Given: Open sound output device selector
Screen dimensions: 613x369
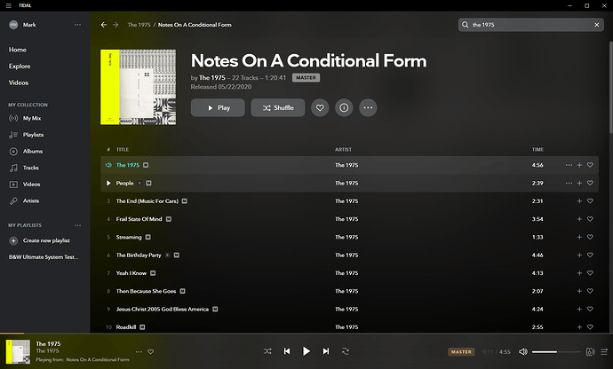Looking at the screenshot, I should pos(590,352).
